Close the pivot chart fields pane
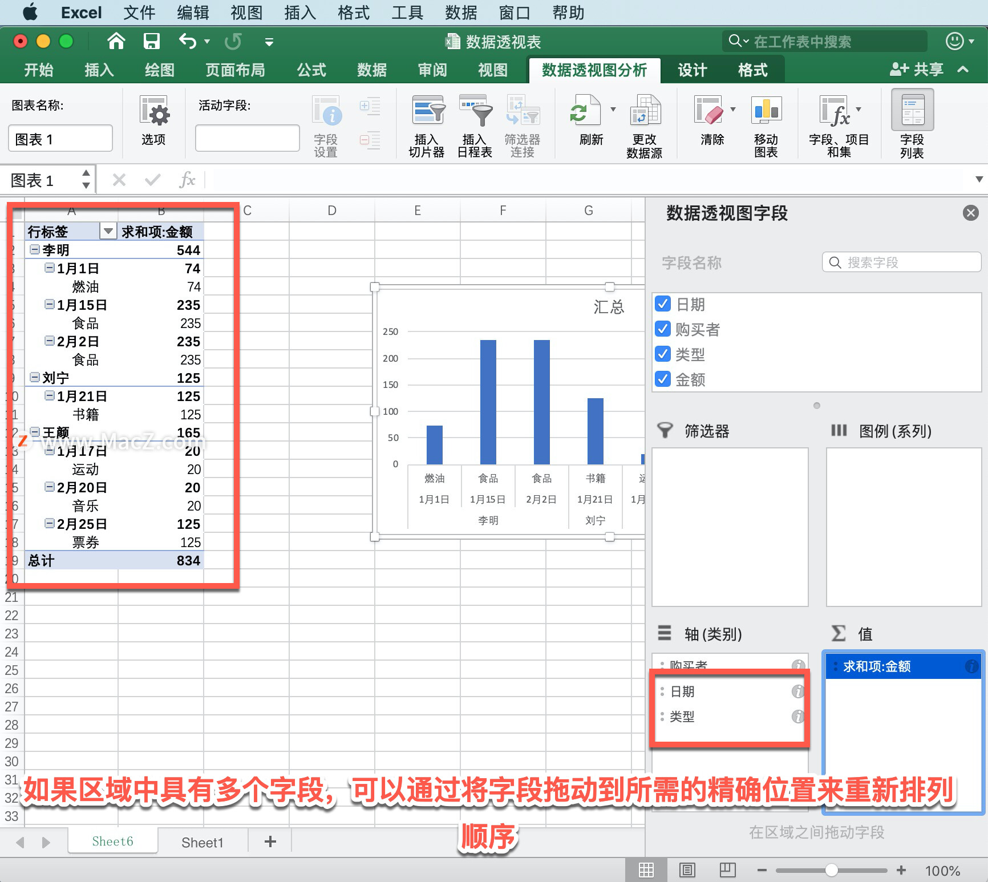The image size is (988, 882). [x=970, y=213]
